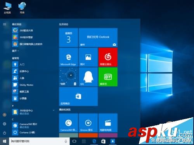Open the 网络 desktop icon
The height and width of the screenshot is (145, 194).
(x=22, y=8)
